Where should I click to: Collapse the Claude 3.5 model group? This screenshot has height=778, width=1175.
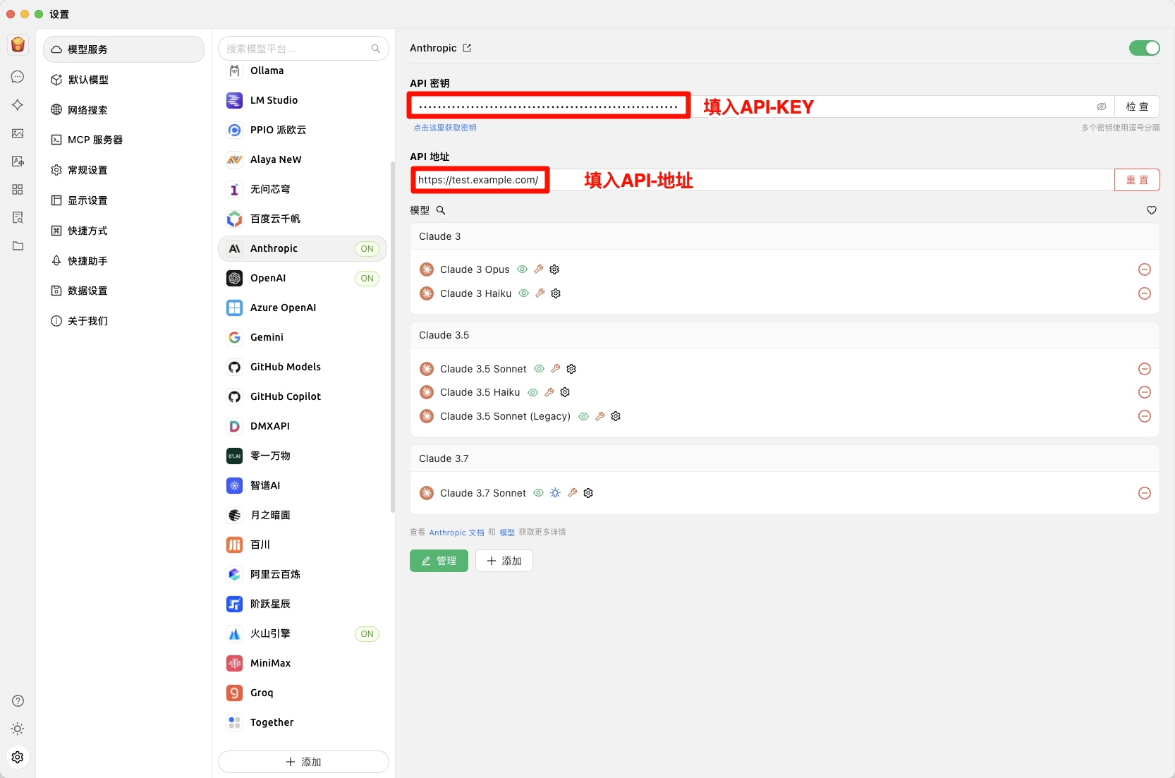(784, 335)
